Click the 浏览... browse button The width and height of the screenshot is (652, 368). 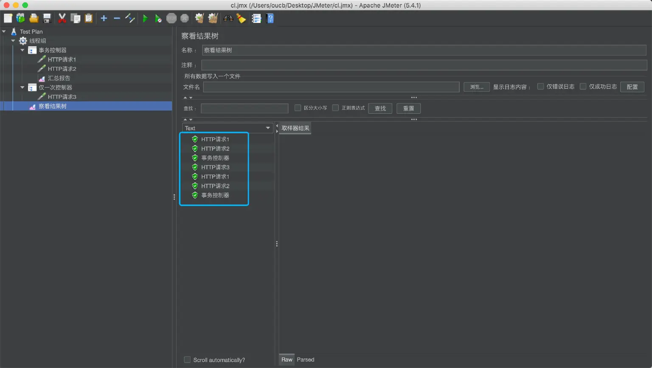pos(476,87)
